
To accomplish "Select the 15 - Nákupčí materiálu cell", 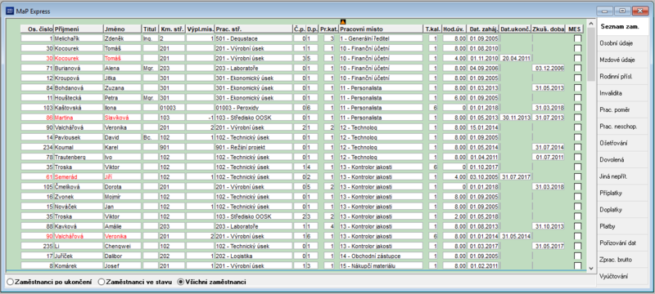I will tap(381, 265).
